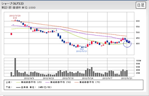This screenshot has height=96, width=149.
Task: Click the 単純移動平均 (25) legend label
Action: [31, 82]
